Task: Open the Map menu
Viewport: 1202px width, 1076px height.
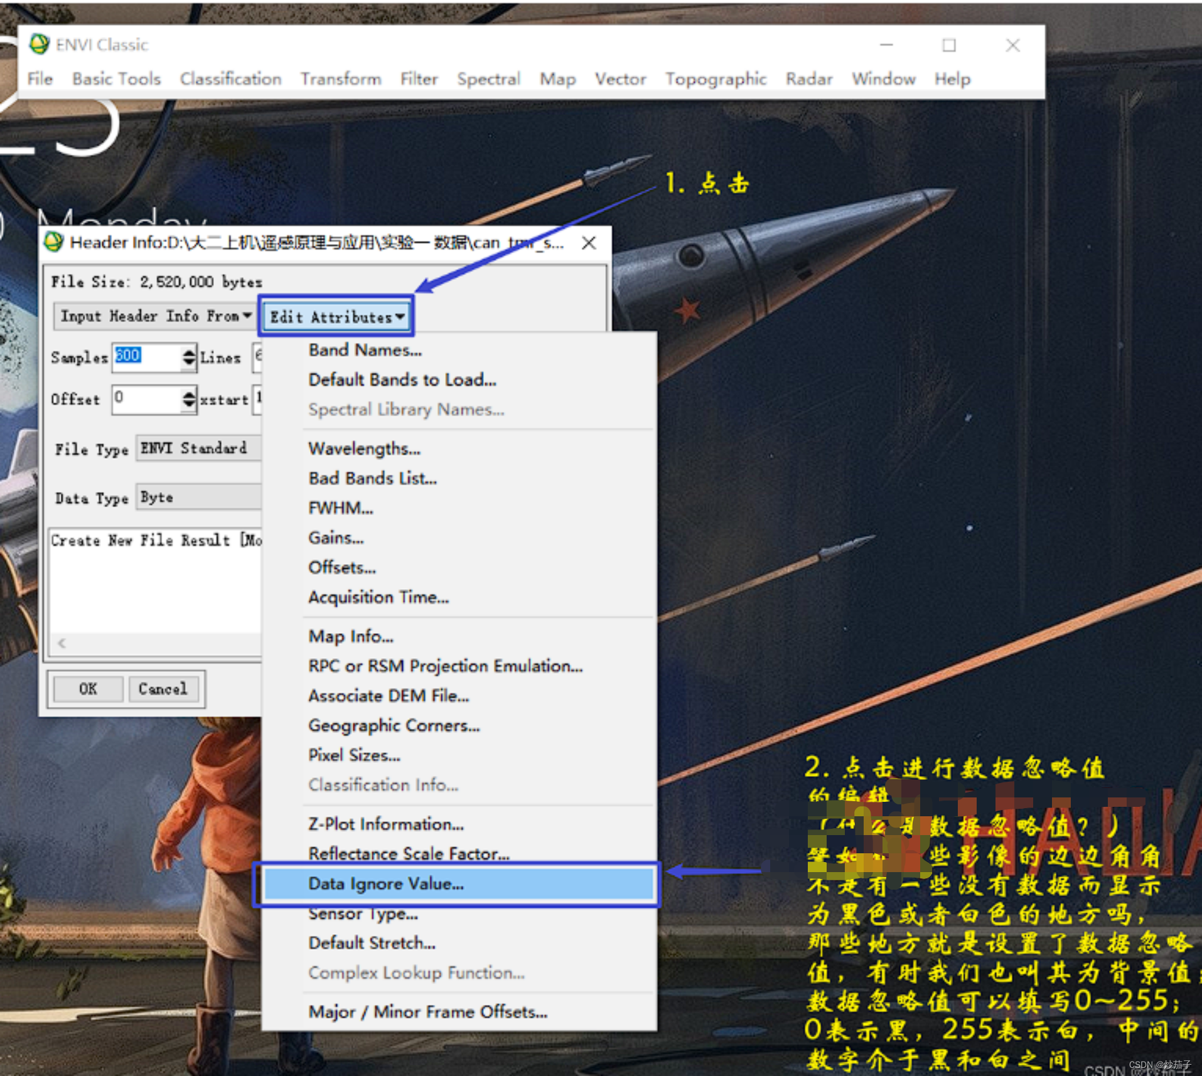Action: coord(557,79)
